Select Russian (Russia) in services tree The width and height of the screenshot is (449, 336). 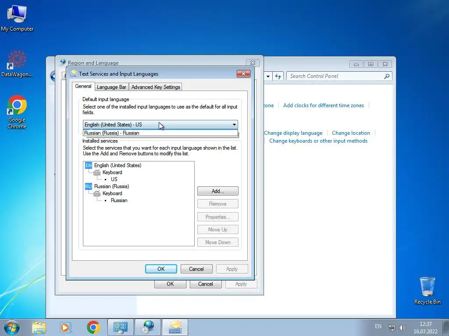pos(112,186)
